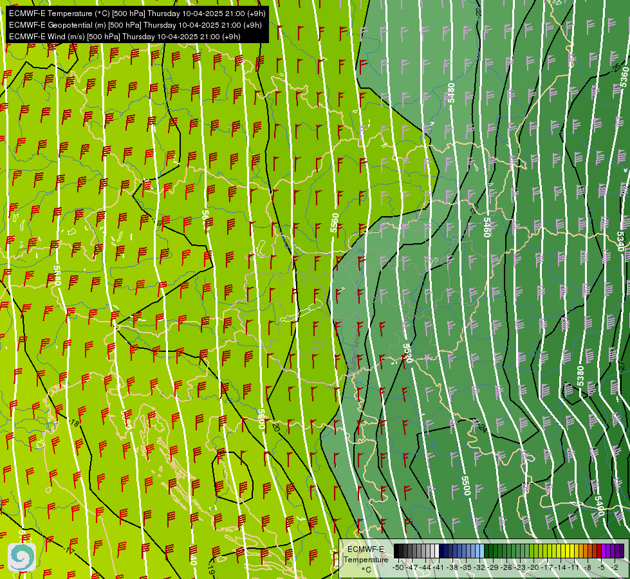The width and height of the screenshot is (630, 579).
Task: Click the legend tick label -44
Action: click(x=425, y=567)
